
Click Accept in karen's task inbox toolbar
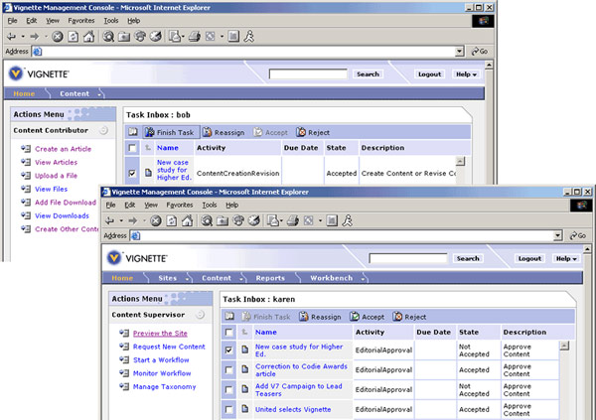368,317
